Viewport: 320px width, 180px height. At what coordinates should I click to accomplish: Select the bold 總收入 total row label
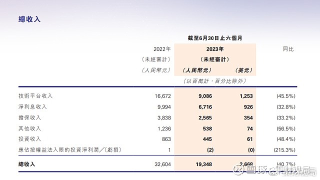(26, 164)
